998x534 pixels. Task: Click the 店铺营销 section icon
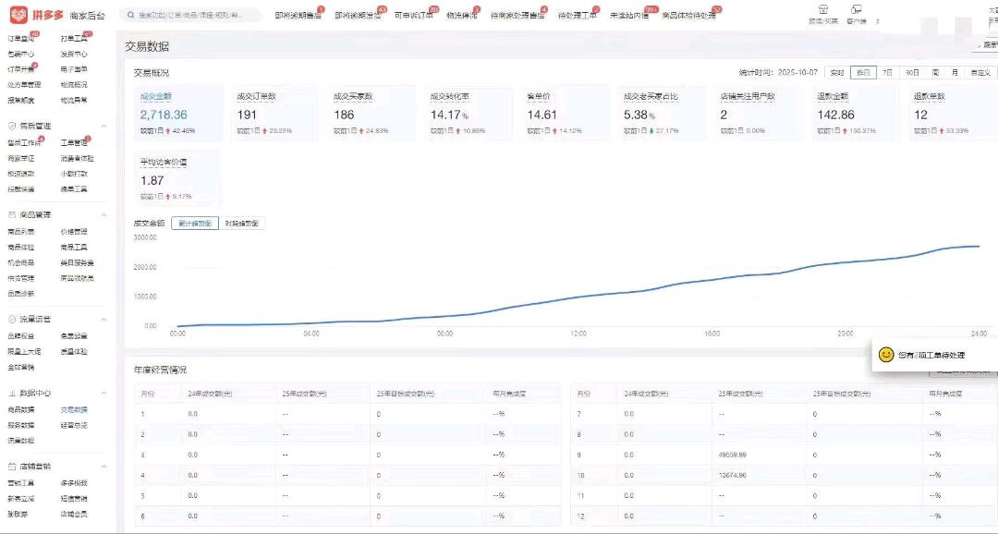12,467
